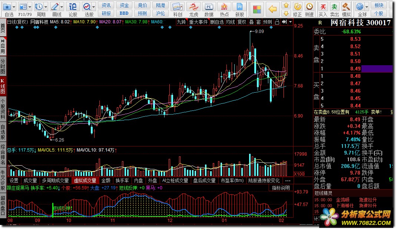Expand the 自选 dropdown arrow
Viewport: 397px width, 229px height.
pyautogui.click(x=14, y=7)
